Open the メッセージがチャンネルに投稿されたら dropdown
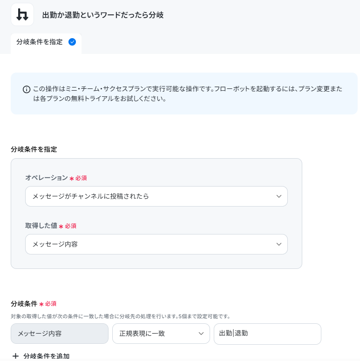This screenshot has width=360, height=361. (156, 196)
